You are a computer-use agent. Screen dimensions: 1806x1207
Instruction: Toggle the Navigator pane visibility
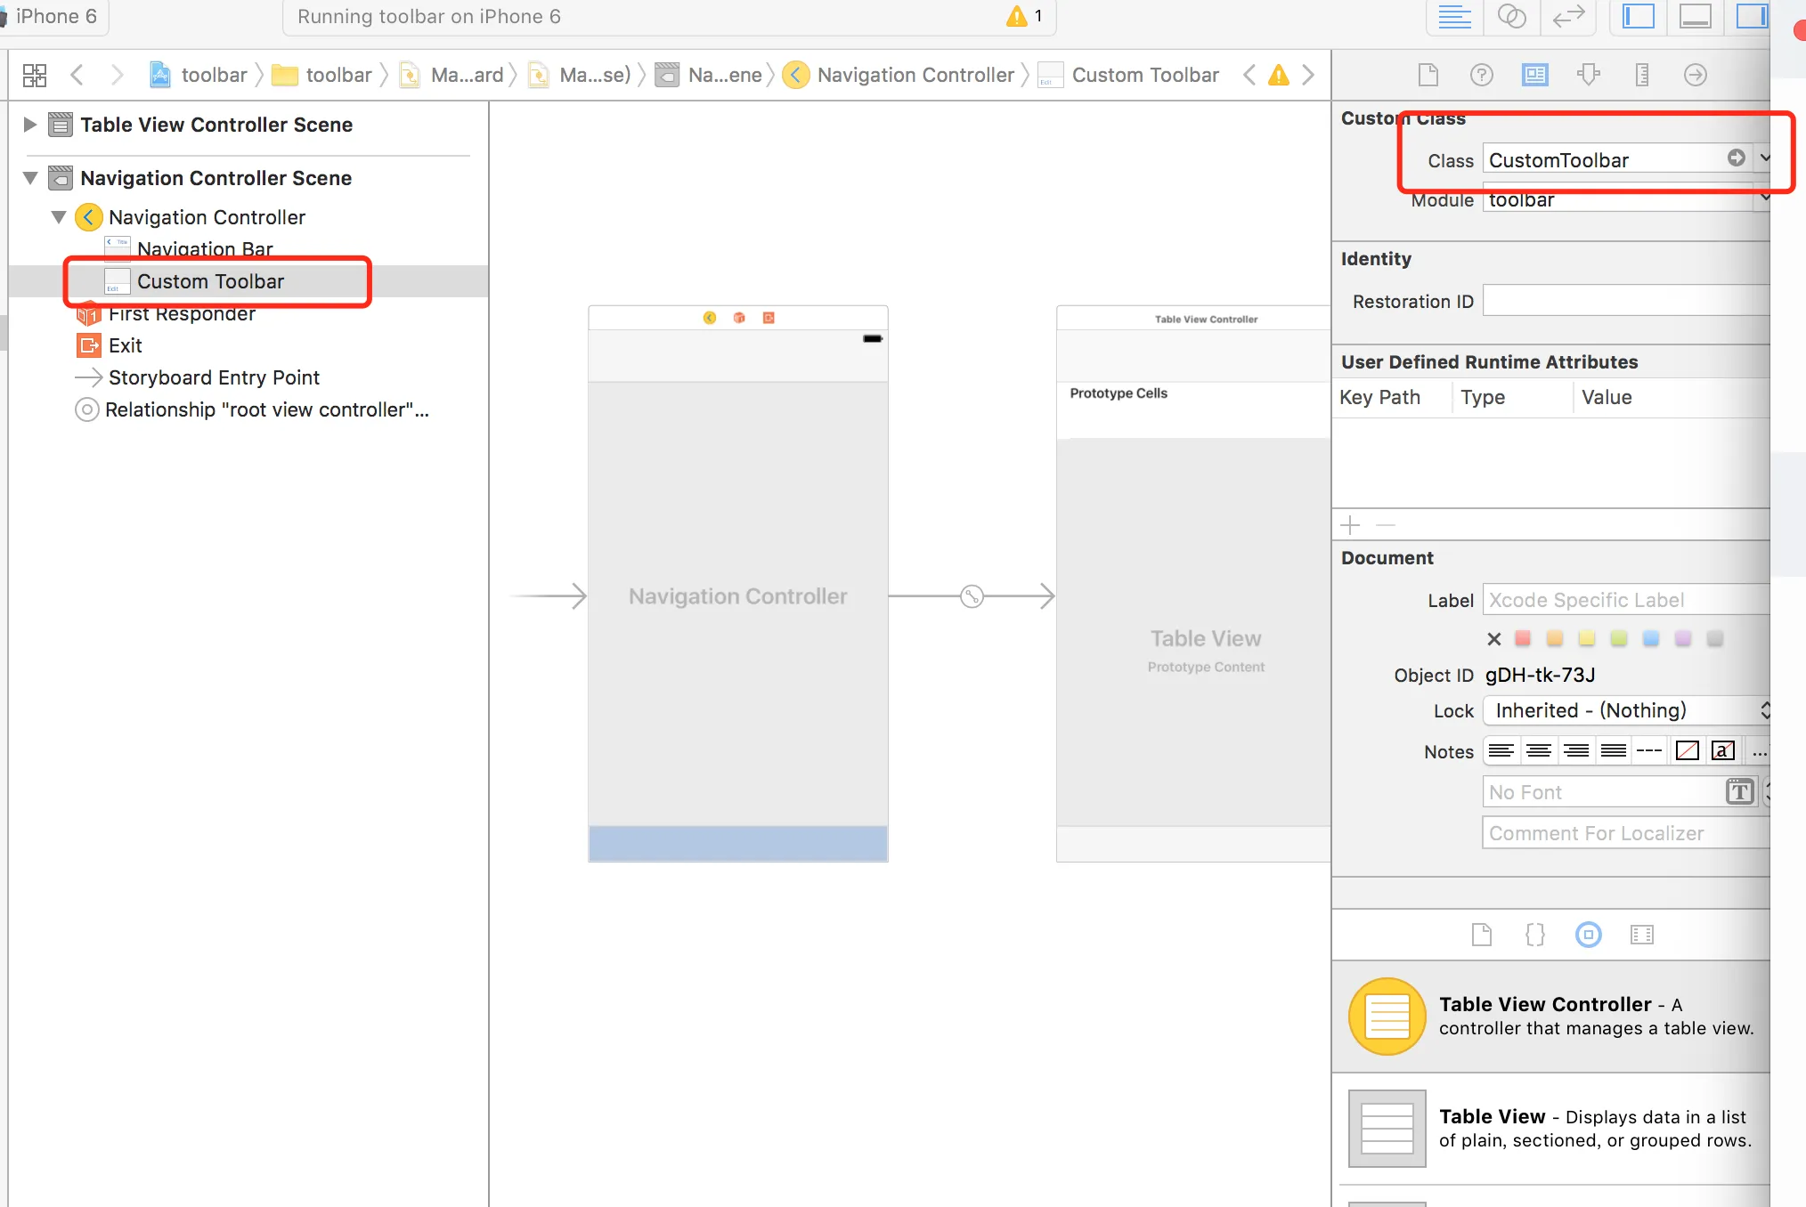coord(1638,17)
